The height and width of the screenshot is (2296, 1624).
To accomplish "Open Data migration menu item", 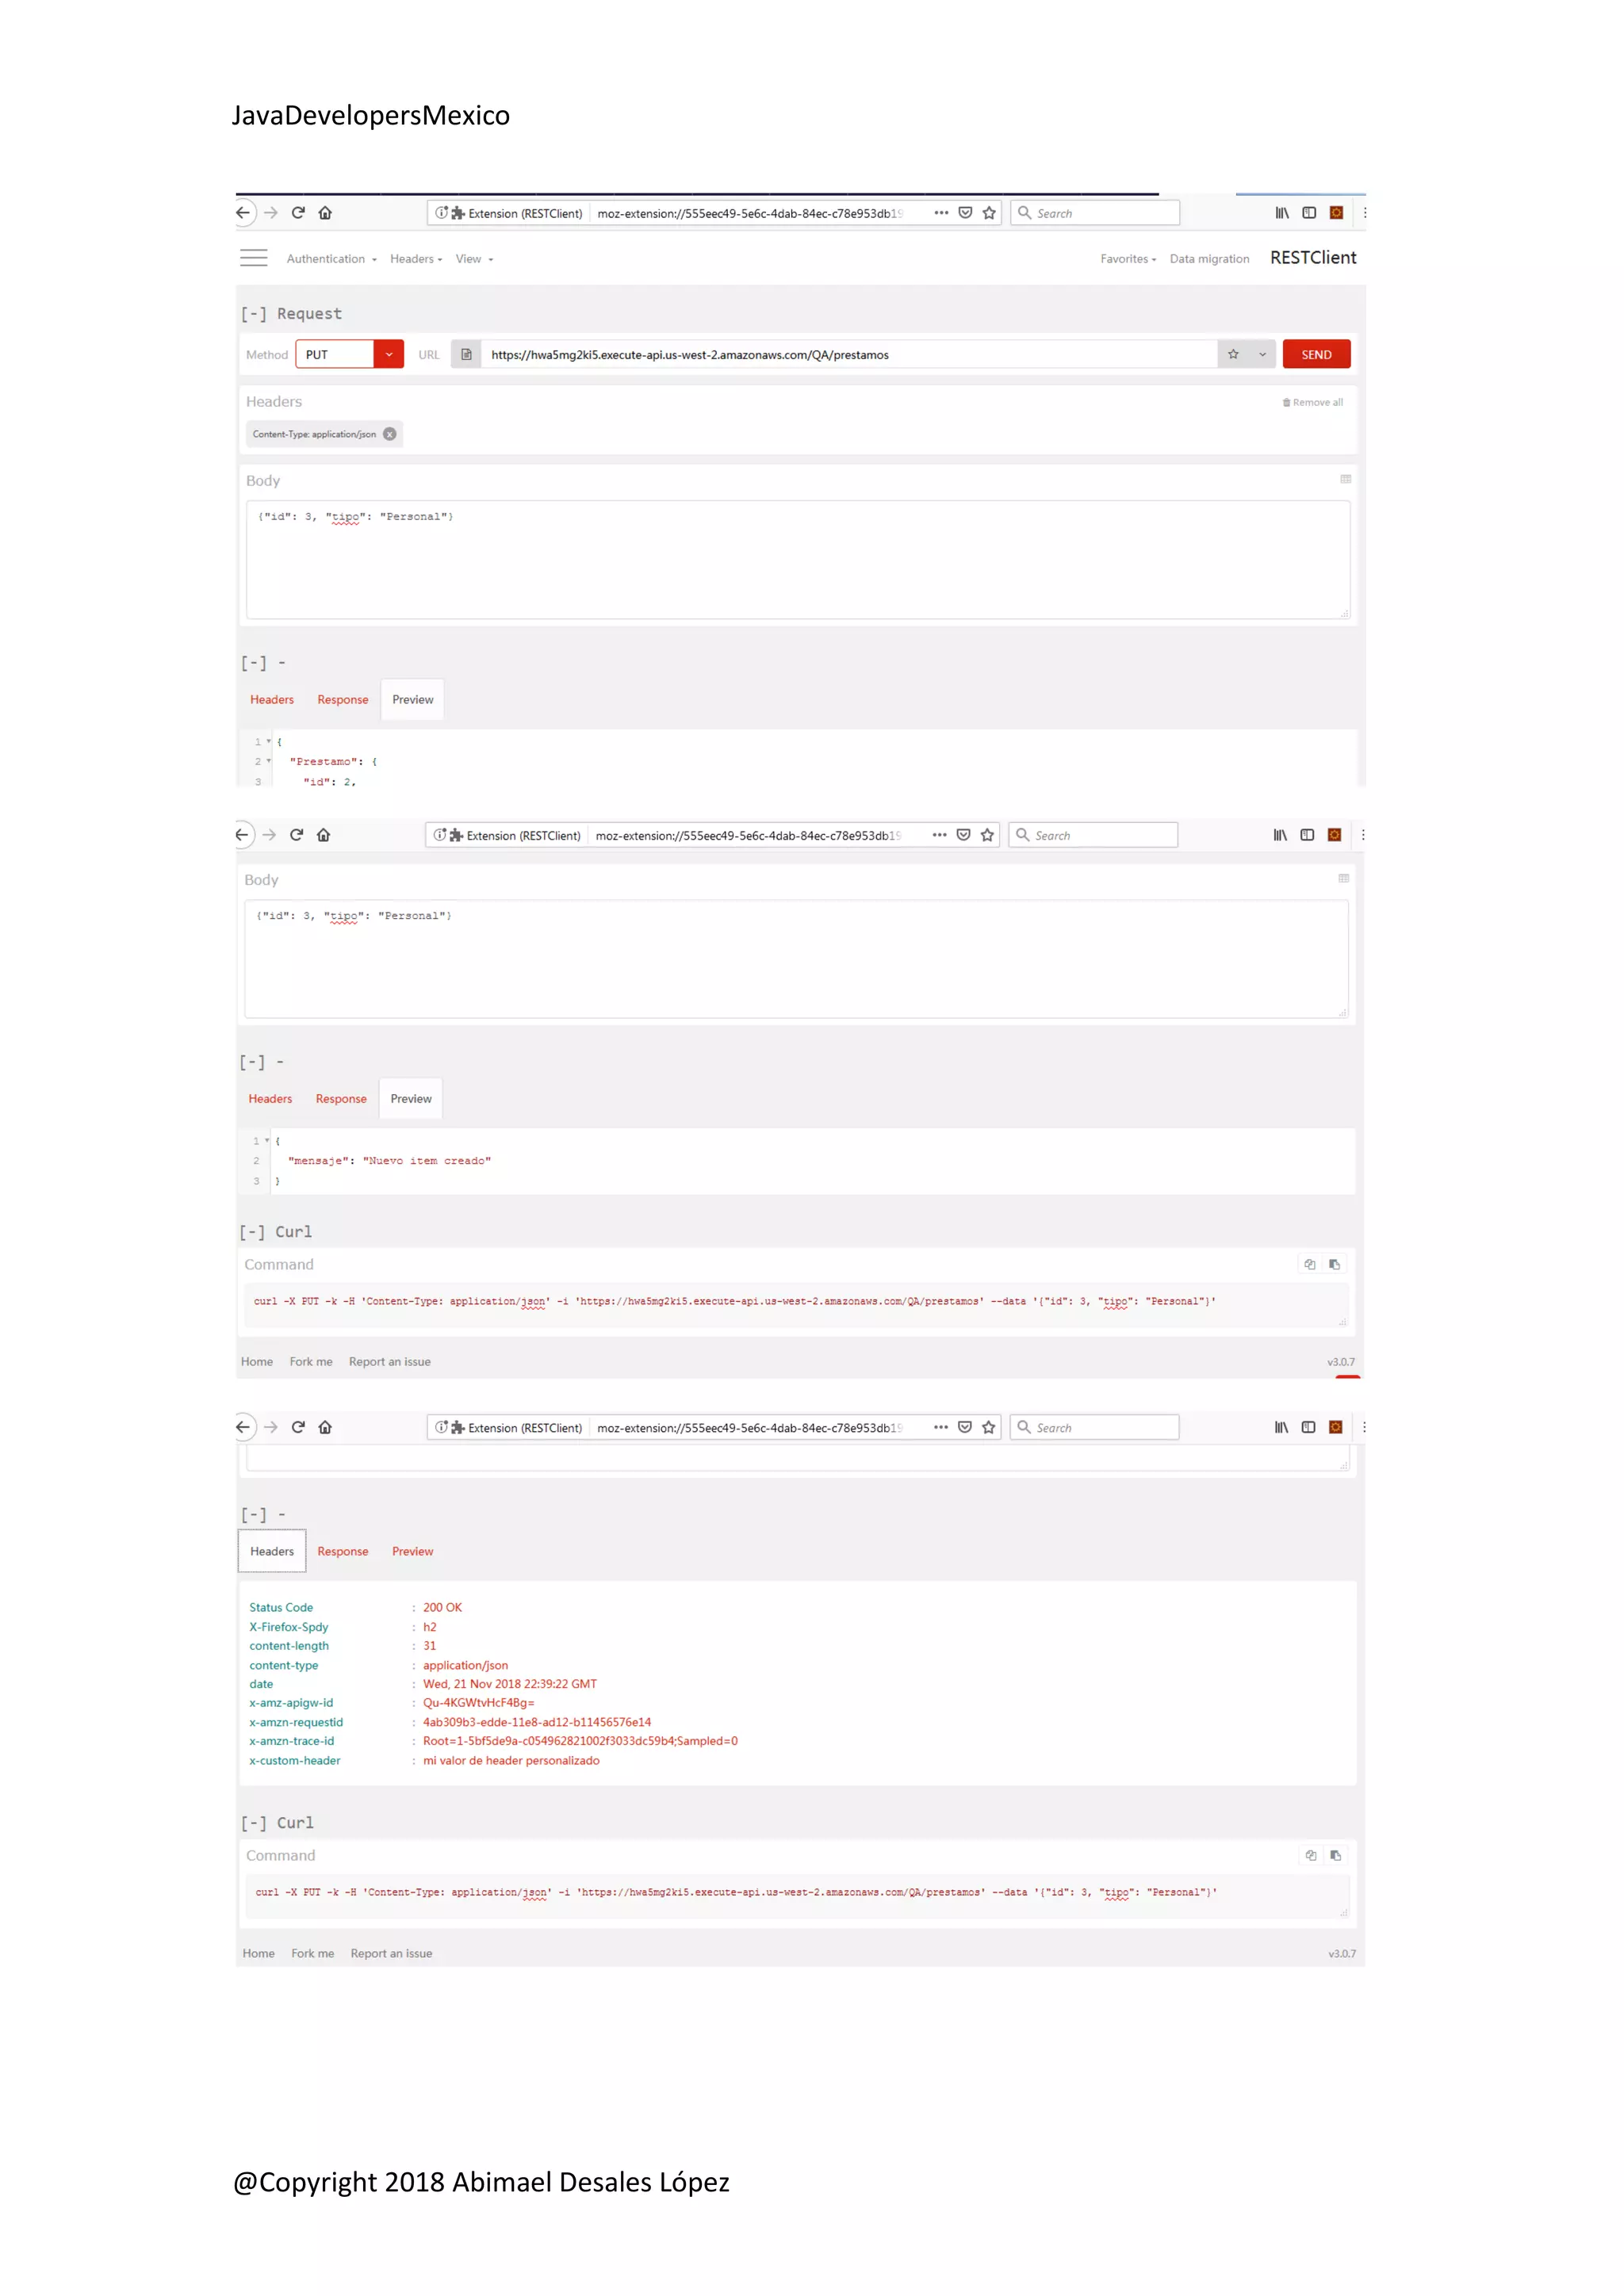I will coord(1209,259).
